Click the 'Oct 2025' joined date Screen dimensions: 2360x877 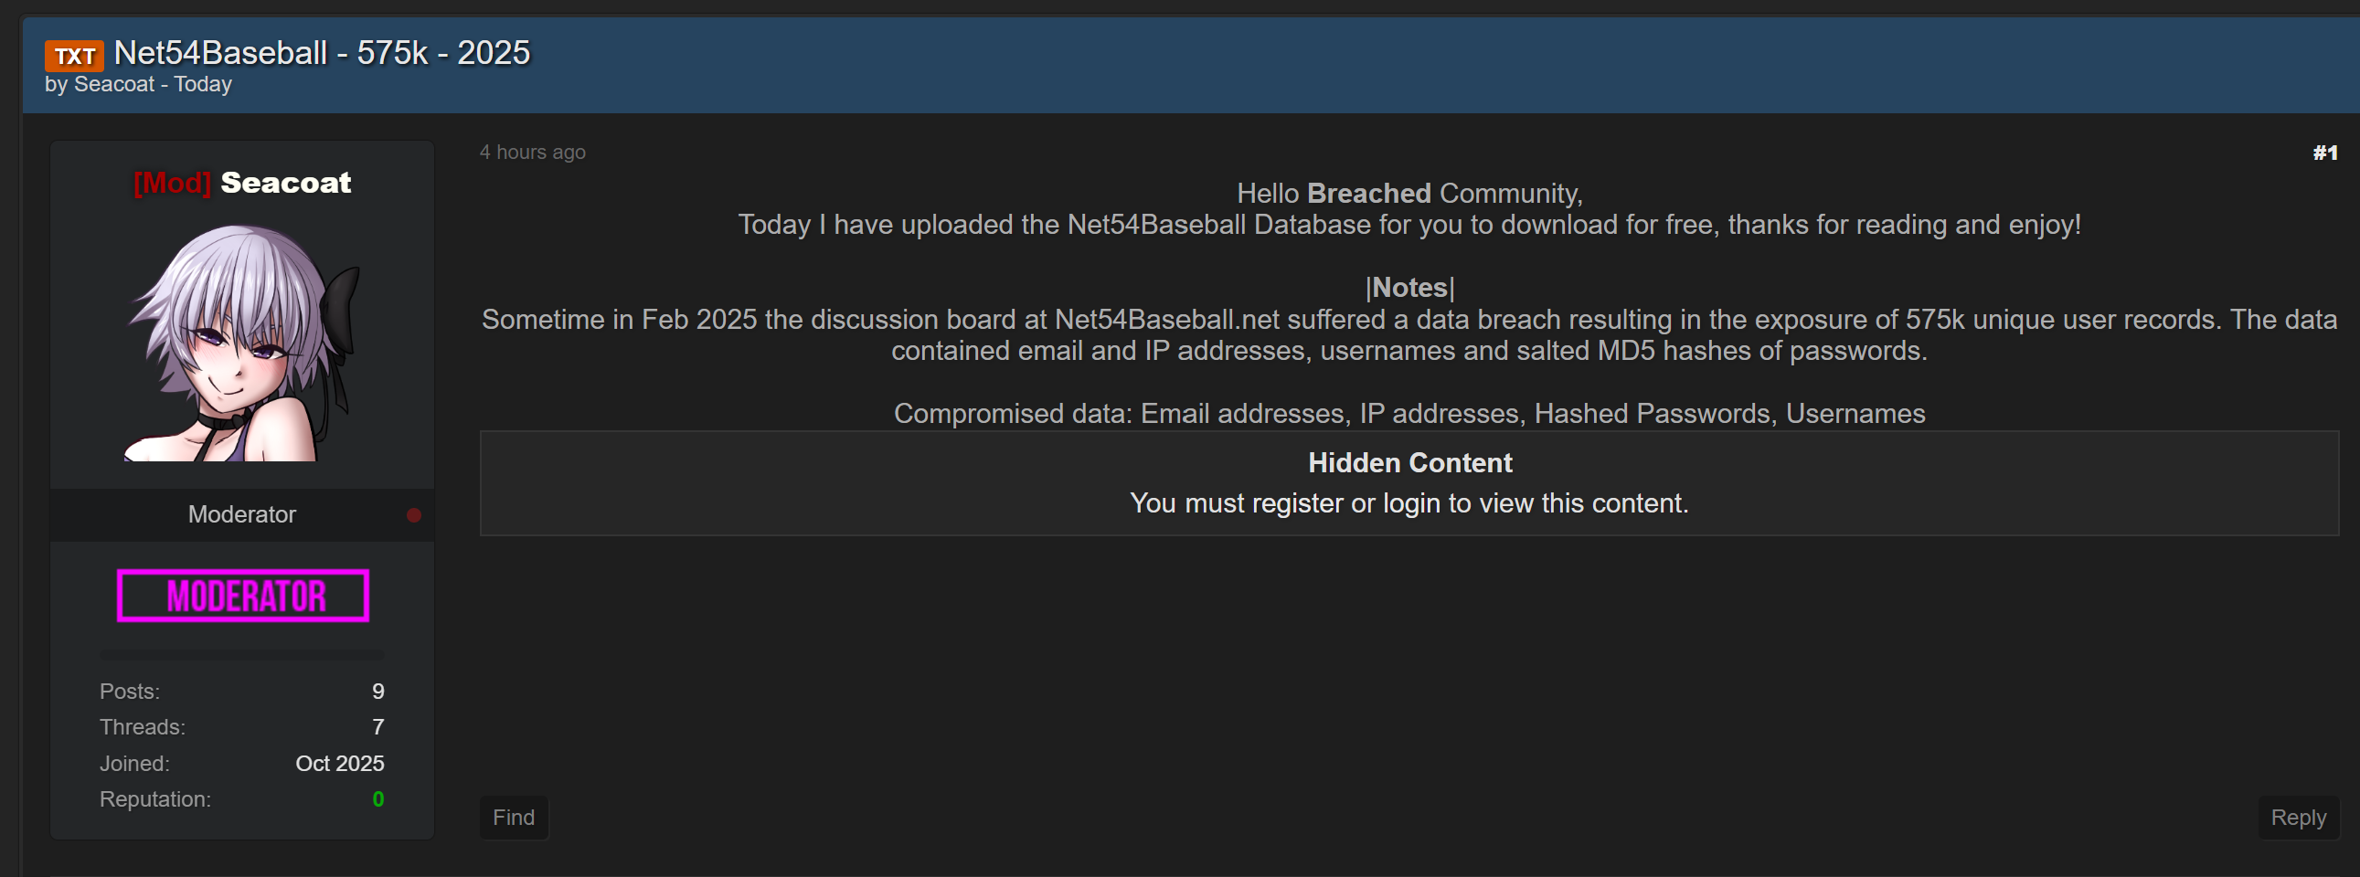coord(339,764)
